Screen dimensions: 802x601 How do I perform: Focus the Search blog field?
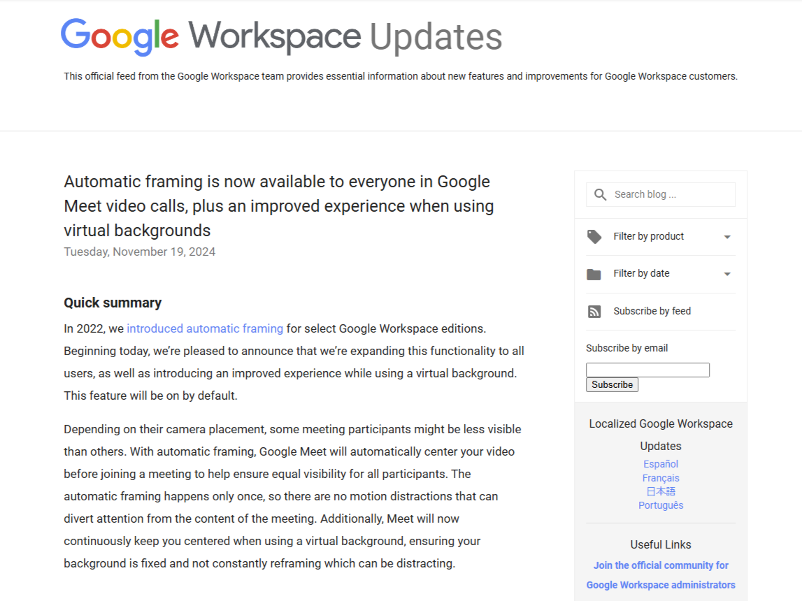click(660, 195)
